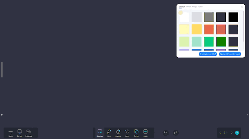Click the color panel vertical scrollbar
249x139 pixels.
244,26
